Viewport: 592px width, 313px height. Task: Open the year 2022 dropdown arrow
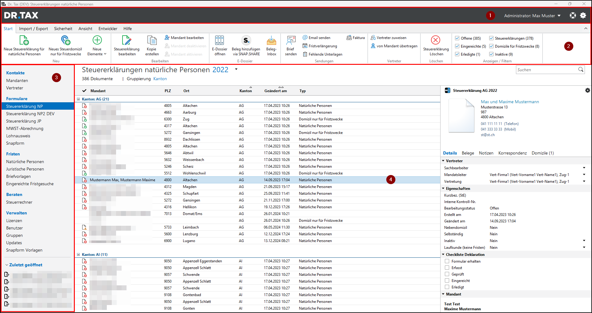point(236,69)
